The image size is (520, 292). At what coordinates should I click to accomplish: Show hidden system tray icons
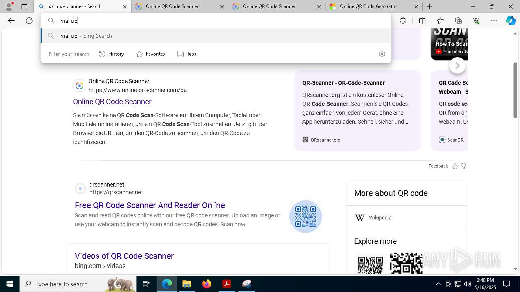(438, 284)
